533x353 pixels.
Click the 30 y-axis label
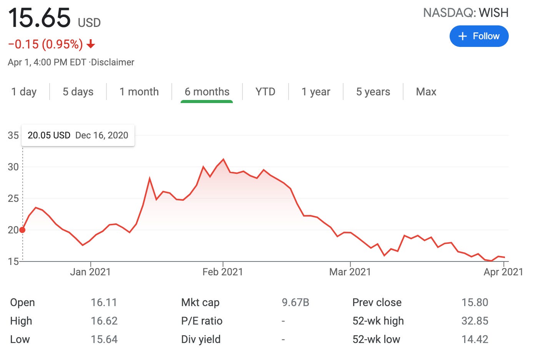(x=13, y=167)
